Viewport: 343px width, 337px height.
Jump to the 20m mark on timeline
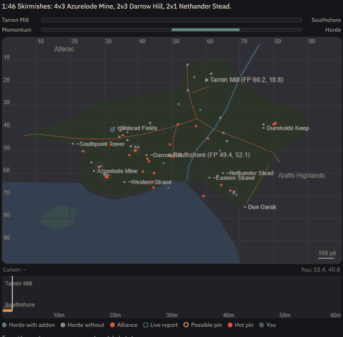tap(115, 316)
